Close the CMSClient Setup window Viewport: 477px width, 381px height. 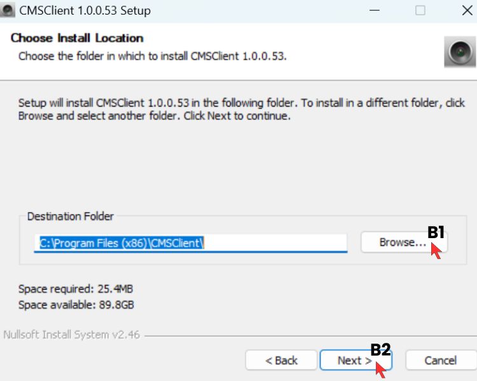467,11
